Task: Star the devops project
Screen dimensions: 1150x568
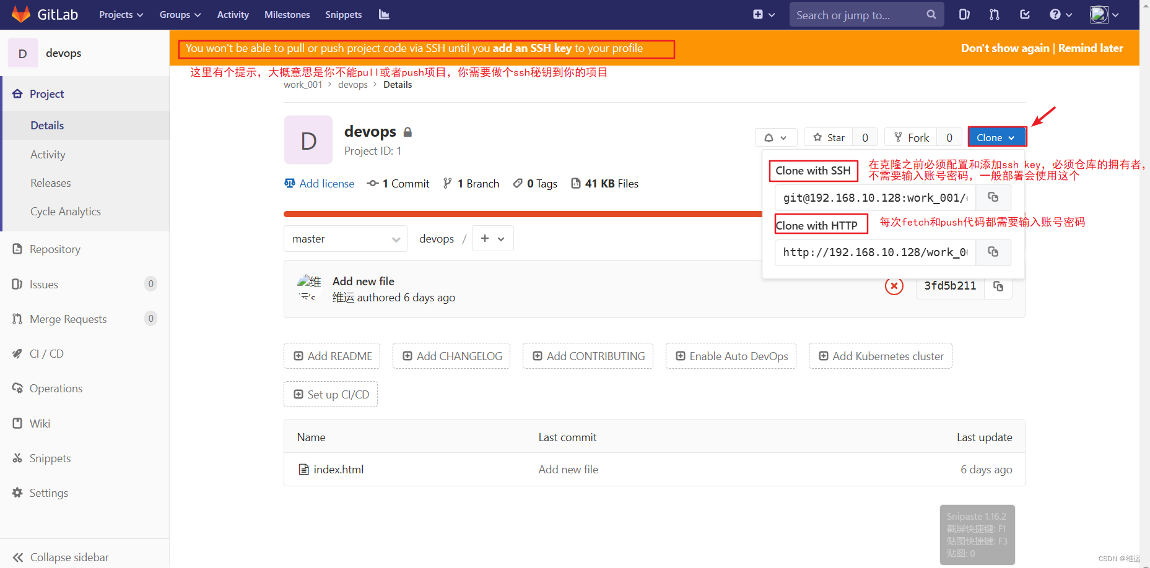Action: tap(829, 137)
